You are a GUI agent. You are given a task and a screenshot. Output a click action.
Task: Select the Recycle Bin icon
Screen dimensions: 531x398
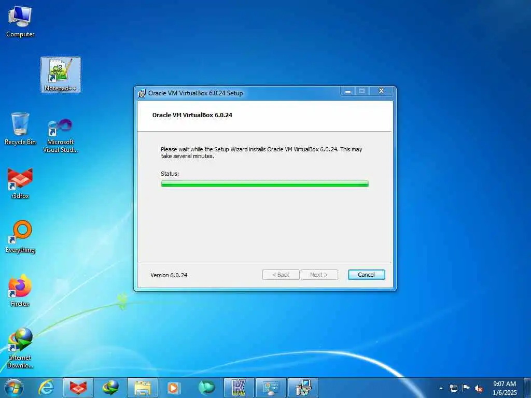click(20, 129)
